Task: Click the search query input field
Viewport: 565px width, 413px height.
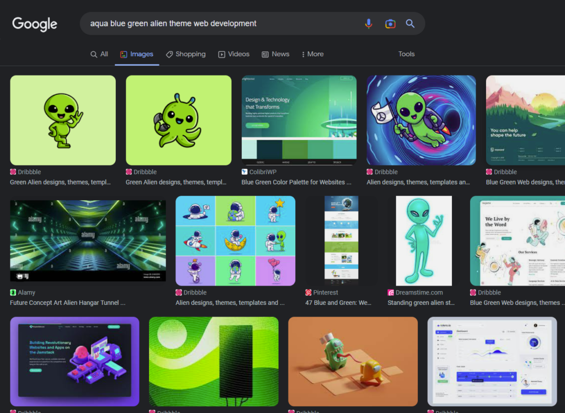Action: click(221, 24)
